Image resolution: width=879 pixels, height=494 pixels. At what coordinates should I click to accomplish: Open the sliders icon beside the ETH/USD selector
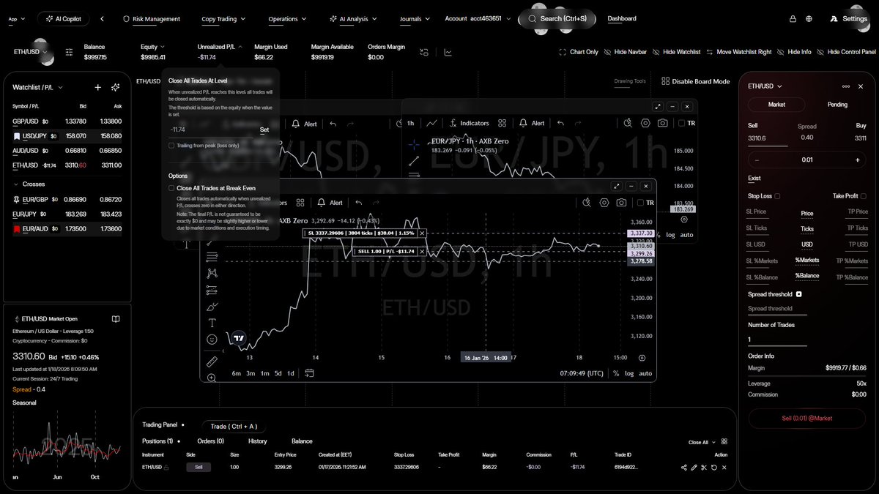coord(69,52)
